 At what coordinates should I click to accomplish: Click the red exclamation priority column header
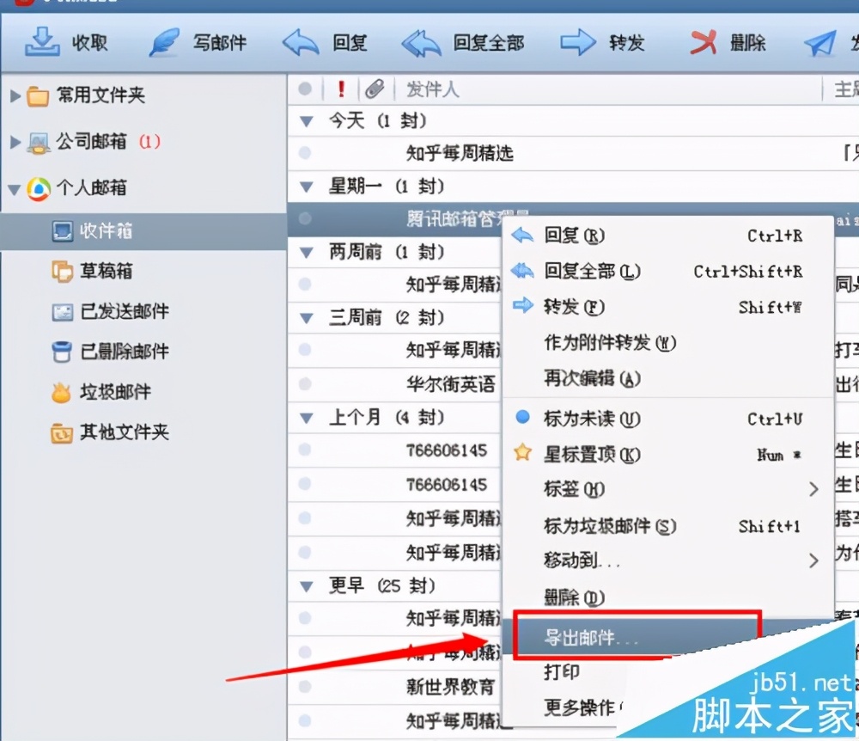pyautogui.click(x=341, y=89)
